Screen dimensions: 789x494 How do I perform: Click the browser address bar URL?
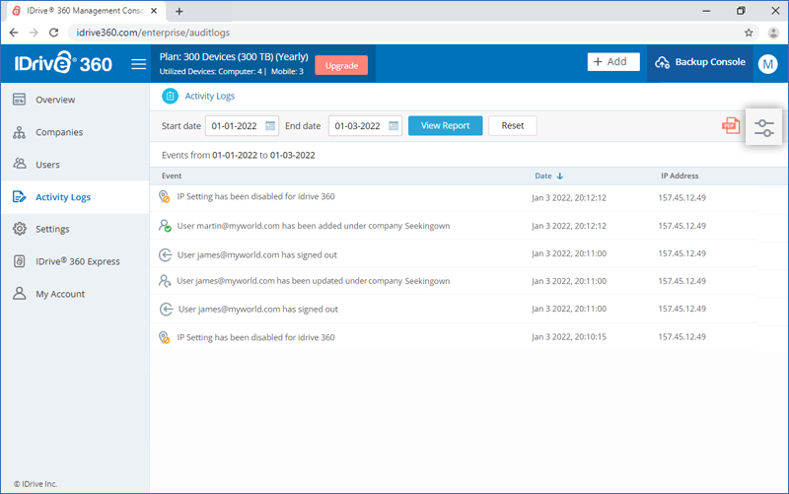(x=153, y=33)
